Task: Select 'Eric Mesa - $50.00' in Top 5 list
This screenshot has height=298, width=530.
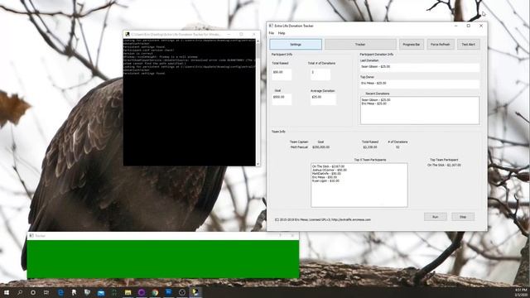Action: [325, 177]
